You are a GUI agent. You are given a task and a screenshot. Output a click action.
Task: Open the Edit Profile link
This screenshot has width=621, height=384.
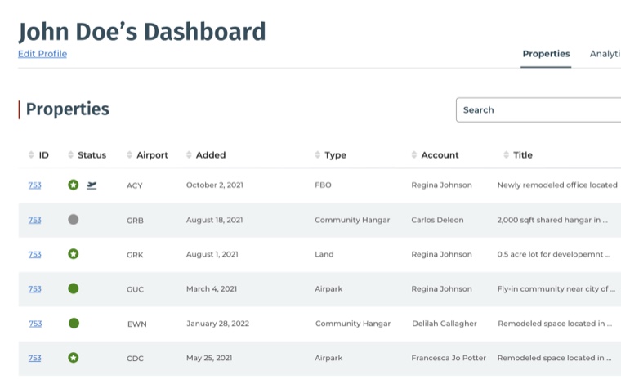[x=42, y=54]
